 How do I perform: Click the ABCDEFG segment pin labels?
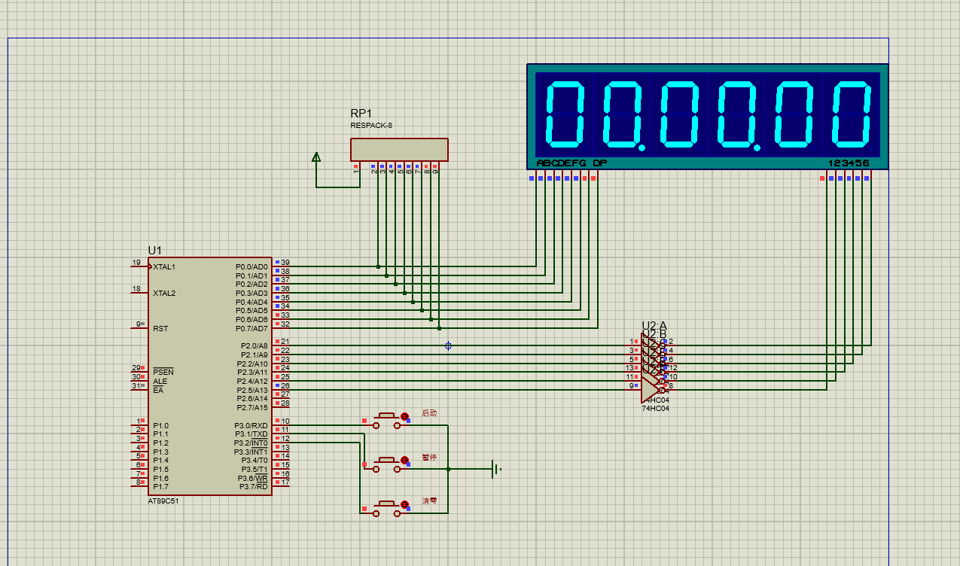click(561, 163)
